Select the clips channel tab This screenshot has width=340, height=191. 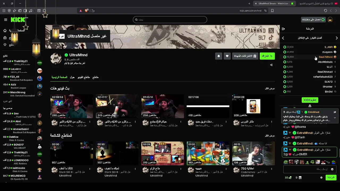[x=95, y=77]
